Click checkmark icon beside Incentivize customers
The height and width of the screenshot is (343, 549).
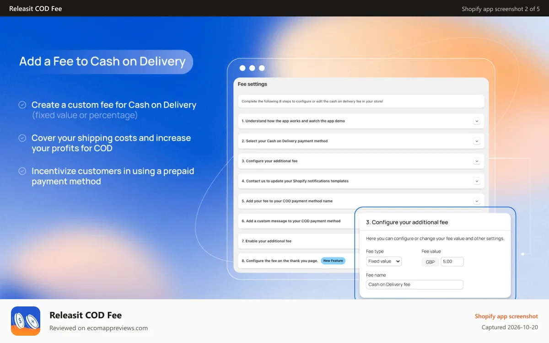click(x=22, y=171)
